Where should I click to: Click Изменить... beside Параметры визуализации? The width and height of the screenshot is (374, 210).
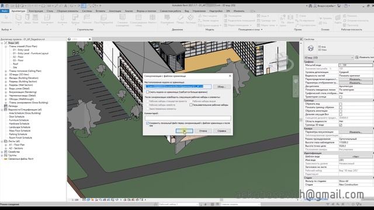[x=355, y=132]
